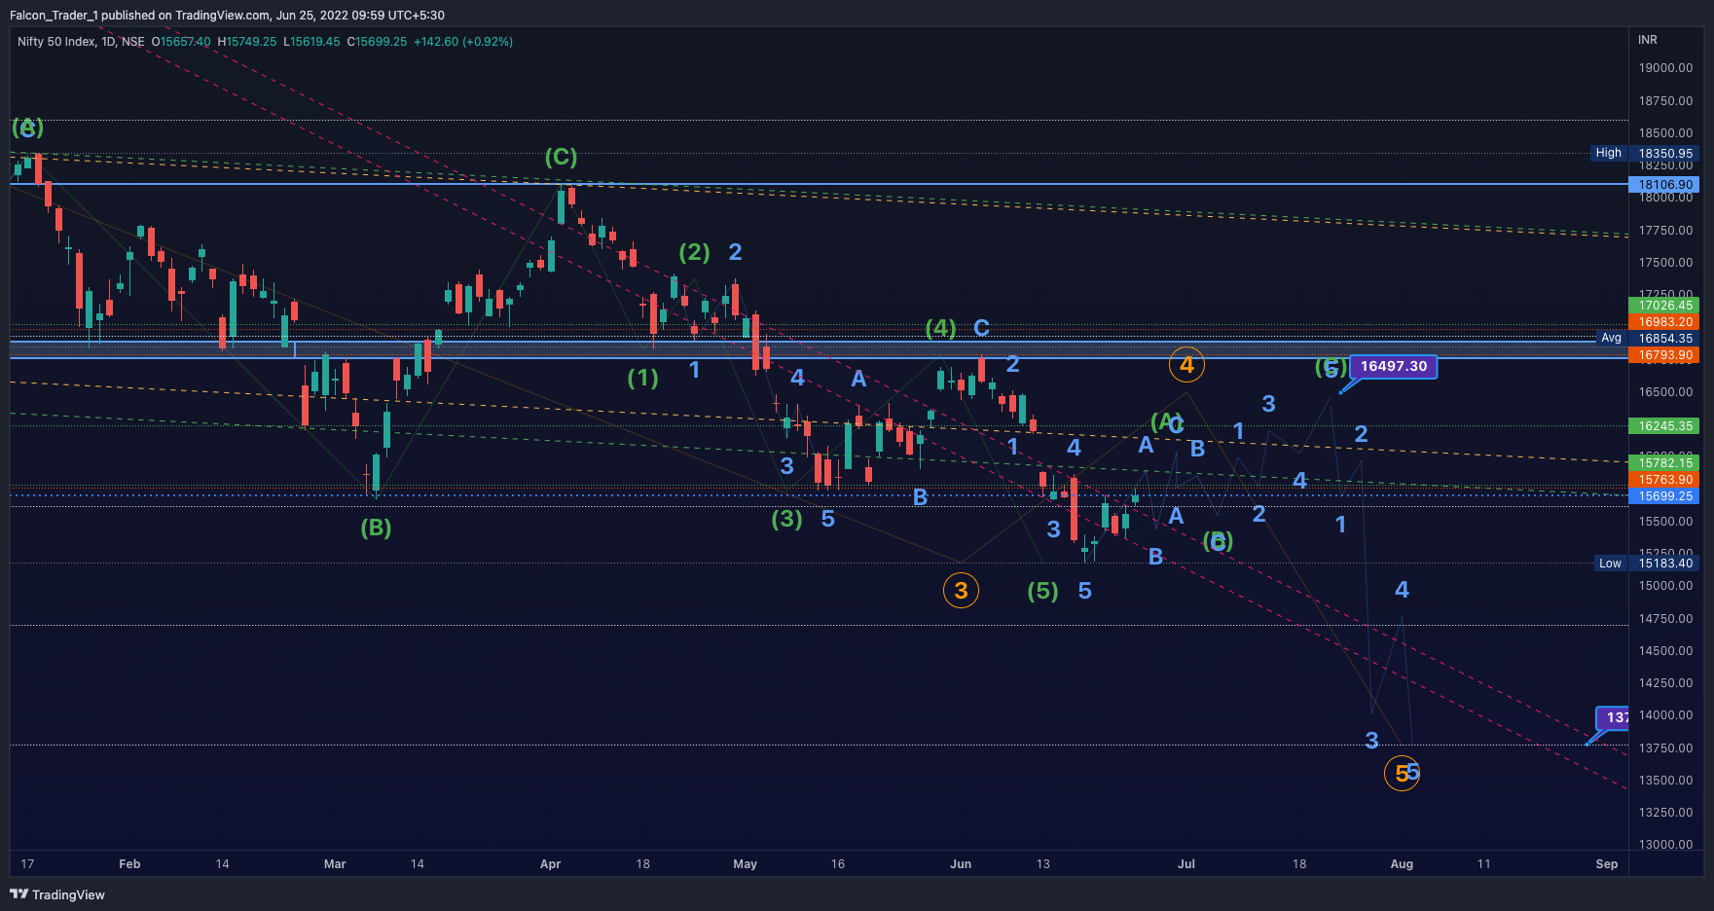Click the high value H15749.25
Screen dimensions: 1714x911
247,42
